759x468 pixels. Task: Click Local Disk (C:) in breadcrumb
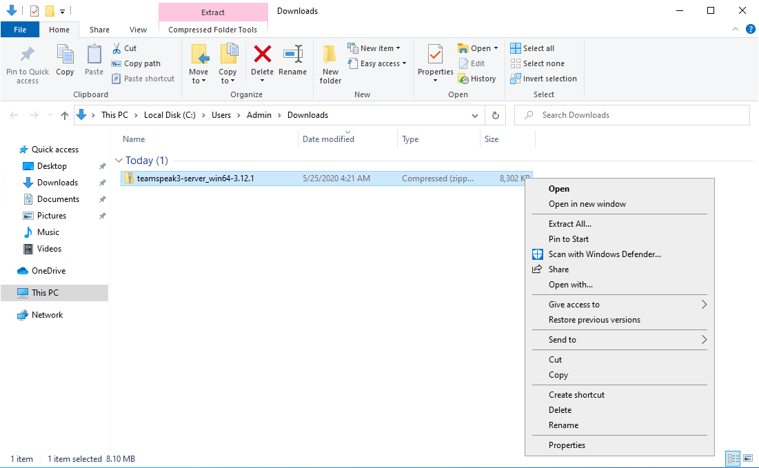click(x=170, y=115)
